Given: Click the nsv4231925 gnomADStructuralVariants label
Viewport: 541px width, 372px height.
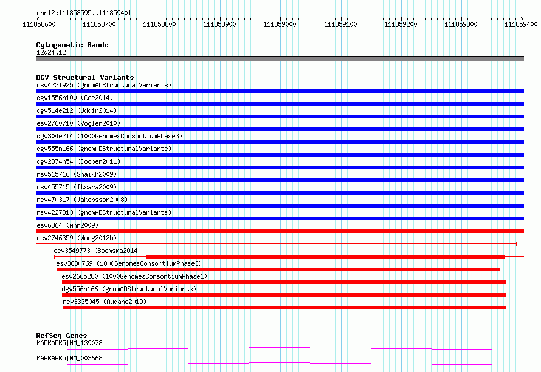Looking at the screenshot, I should (104, 85).
